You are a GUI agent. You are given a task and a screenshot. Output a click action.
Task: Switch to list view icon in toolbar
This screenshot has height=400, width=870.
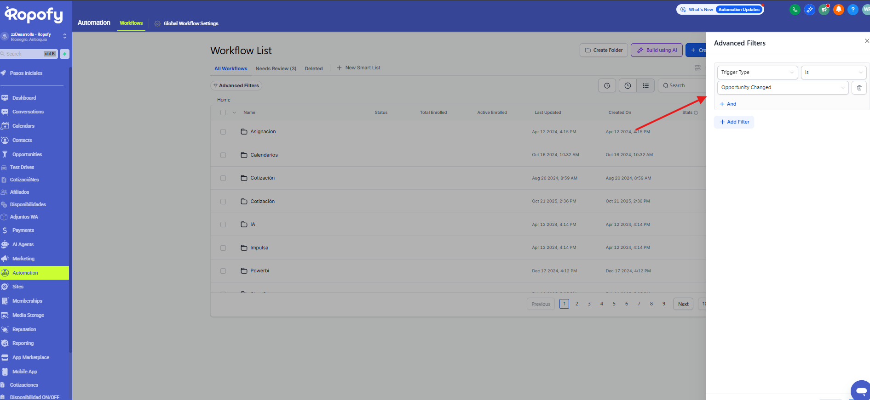[645, 86]
